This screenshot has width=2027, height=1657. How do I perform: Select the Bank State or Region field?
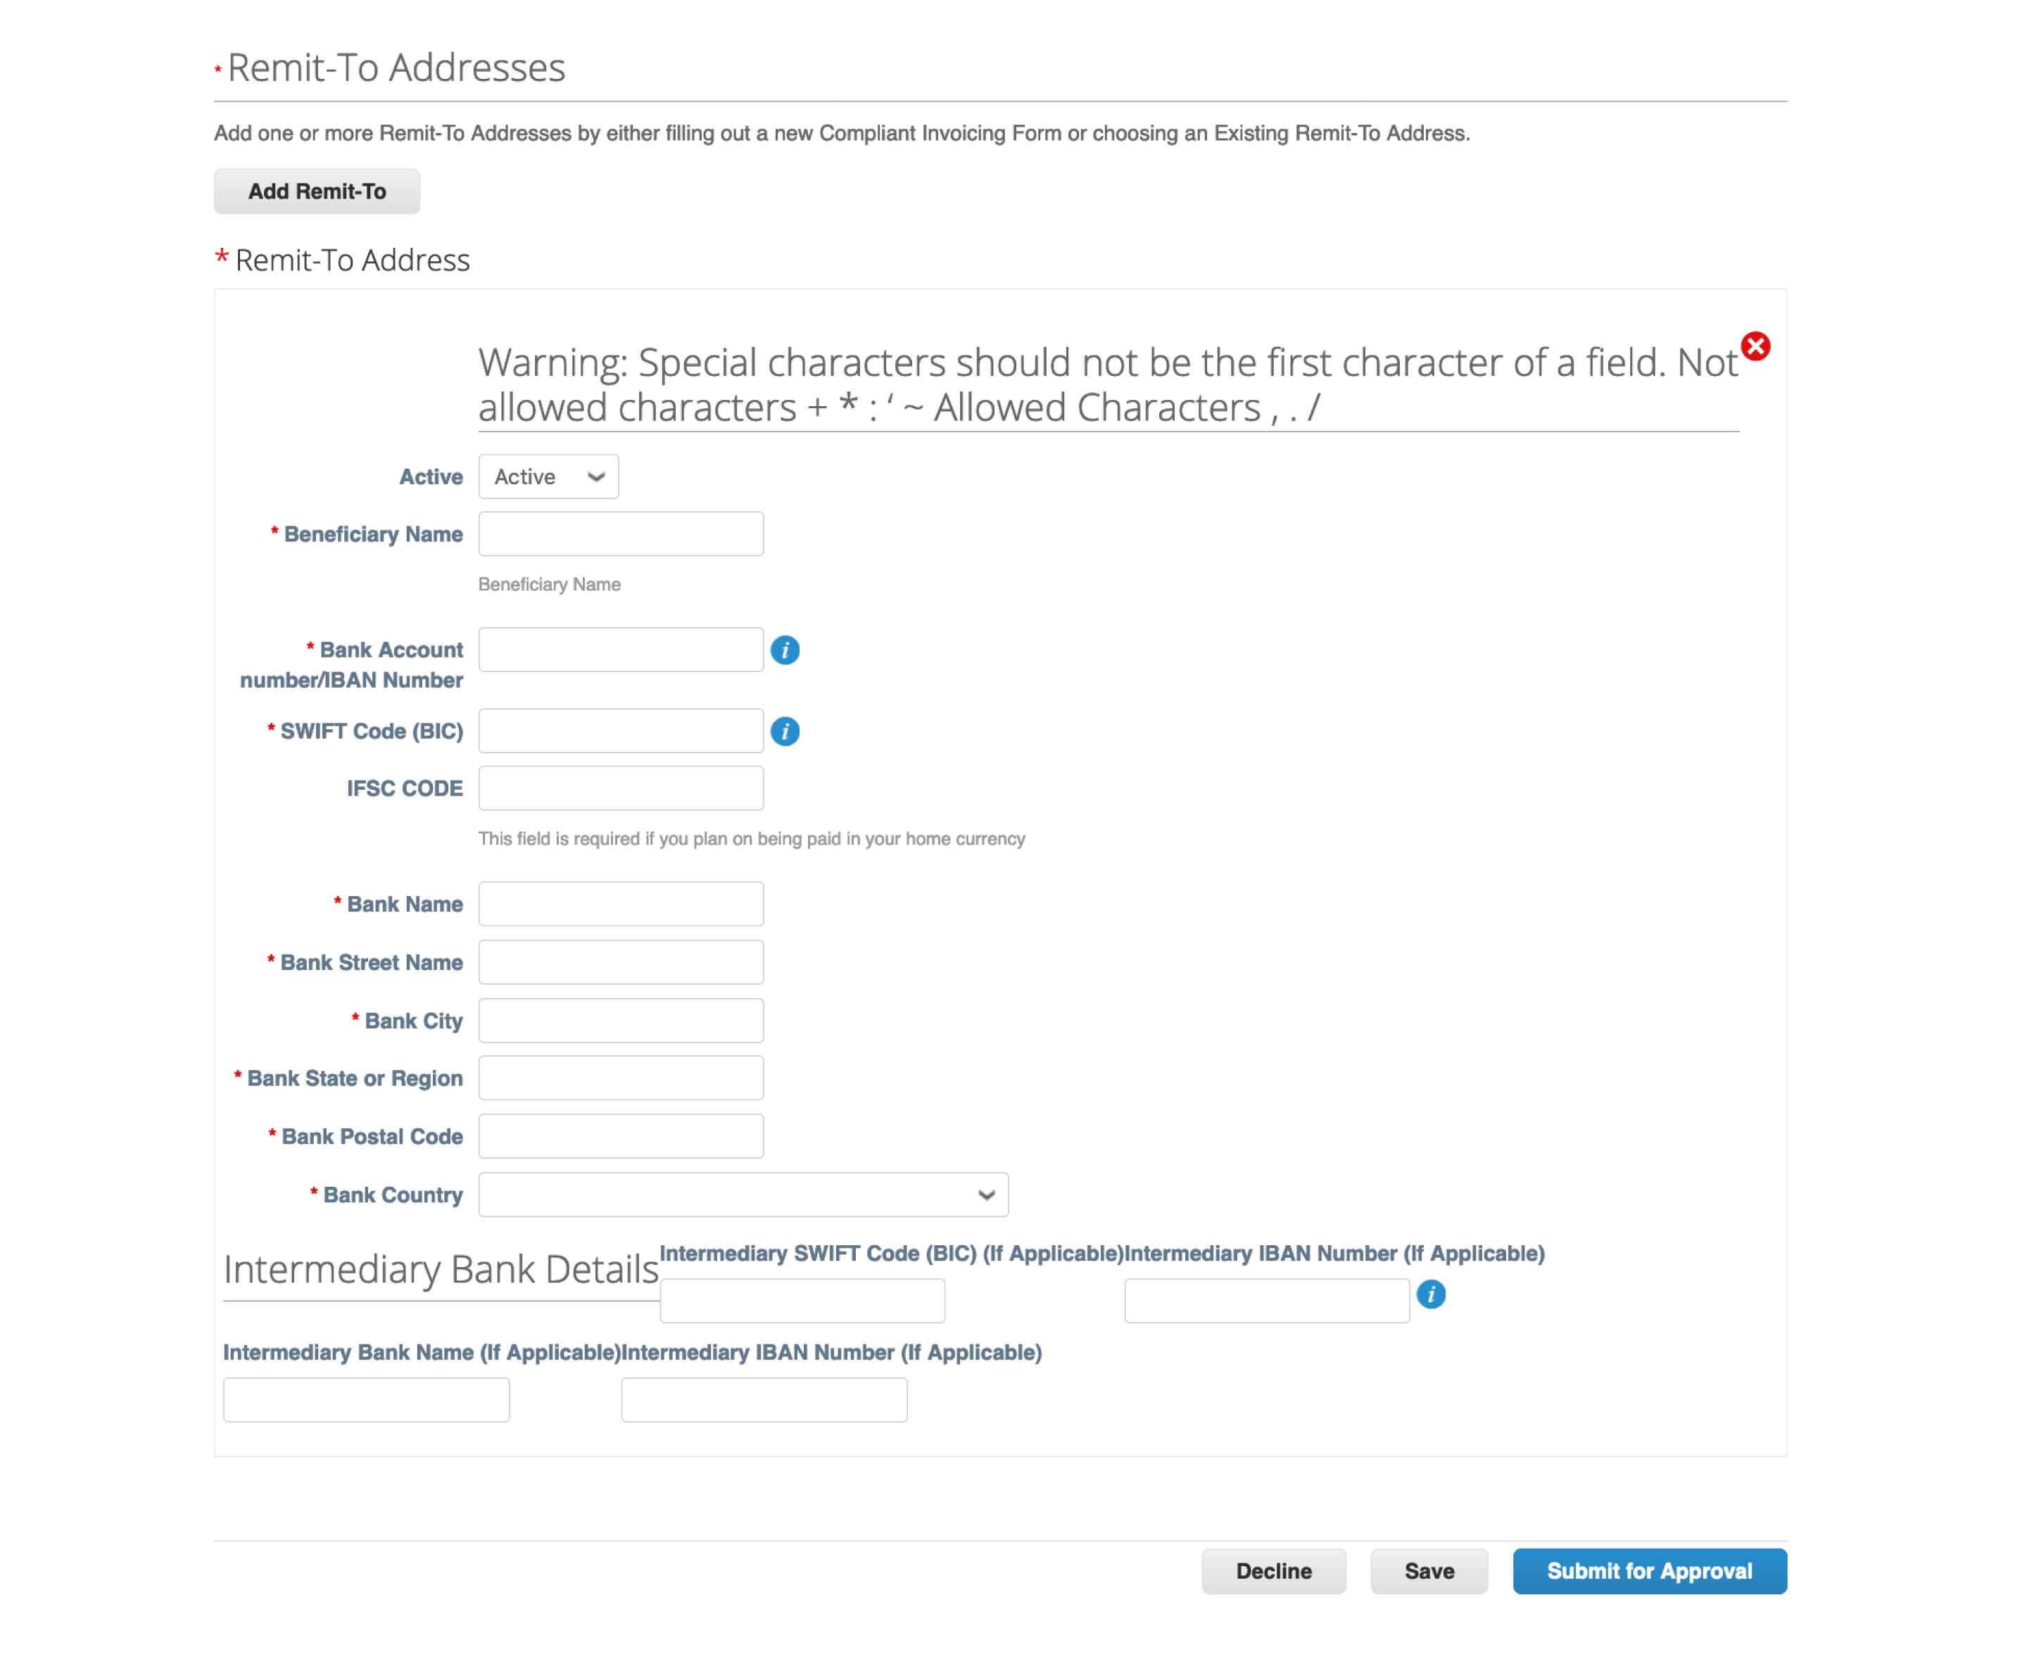[620, 1078]
